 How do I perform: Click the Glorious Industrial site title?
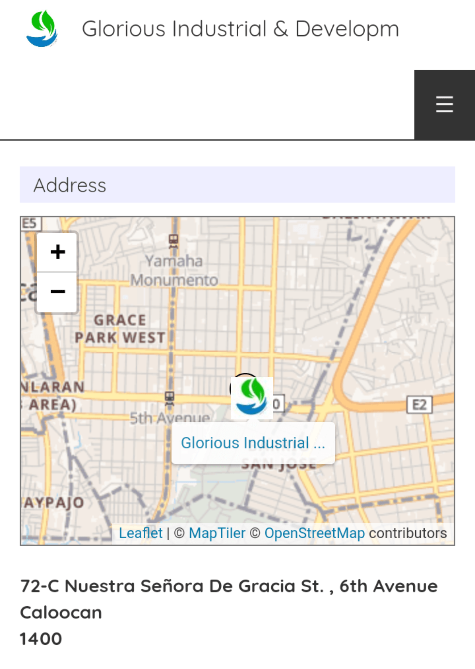[x=240, y=29]
